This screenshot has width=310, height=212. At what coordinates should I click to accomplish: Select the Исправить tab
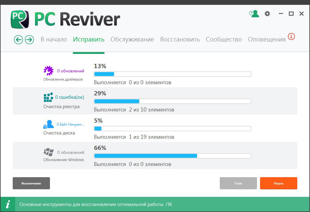[89, 39]
